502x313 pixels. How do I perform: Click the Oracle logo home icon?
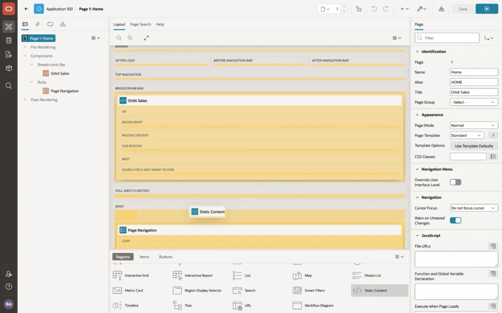pos(9,9)
